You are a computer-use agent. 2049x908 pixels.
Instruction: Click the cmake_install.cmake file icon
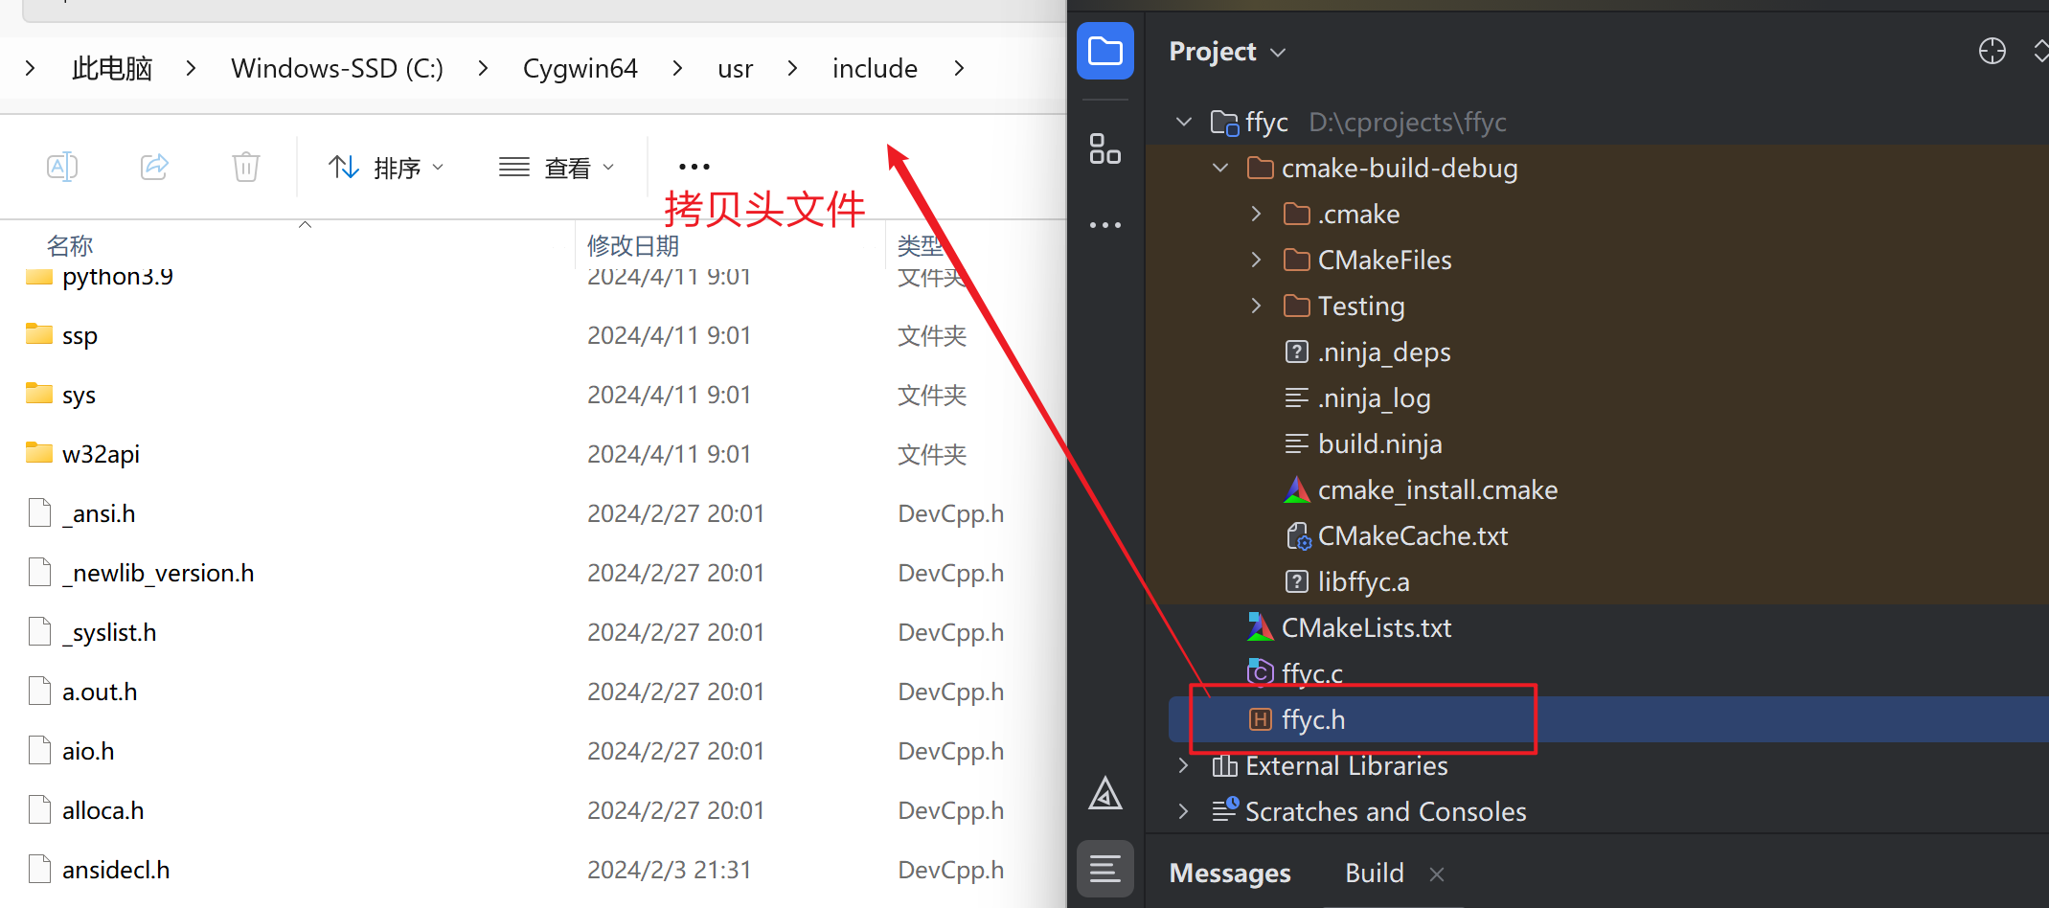pyautogui.click(x=1297, y=489)
